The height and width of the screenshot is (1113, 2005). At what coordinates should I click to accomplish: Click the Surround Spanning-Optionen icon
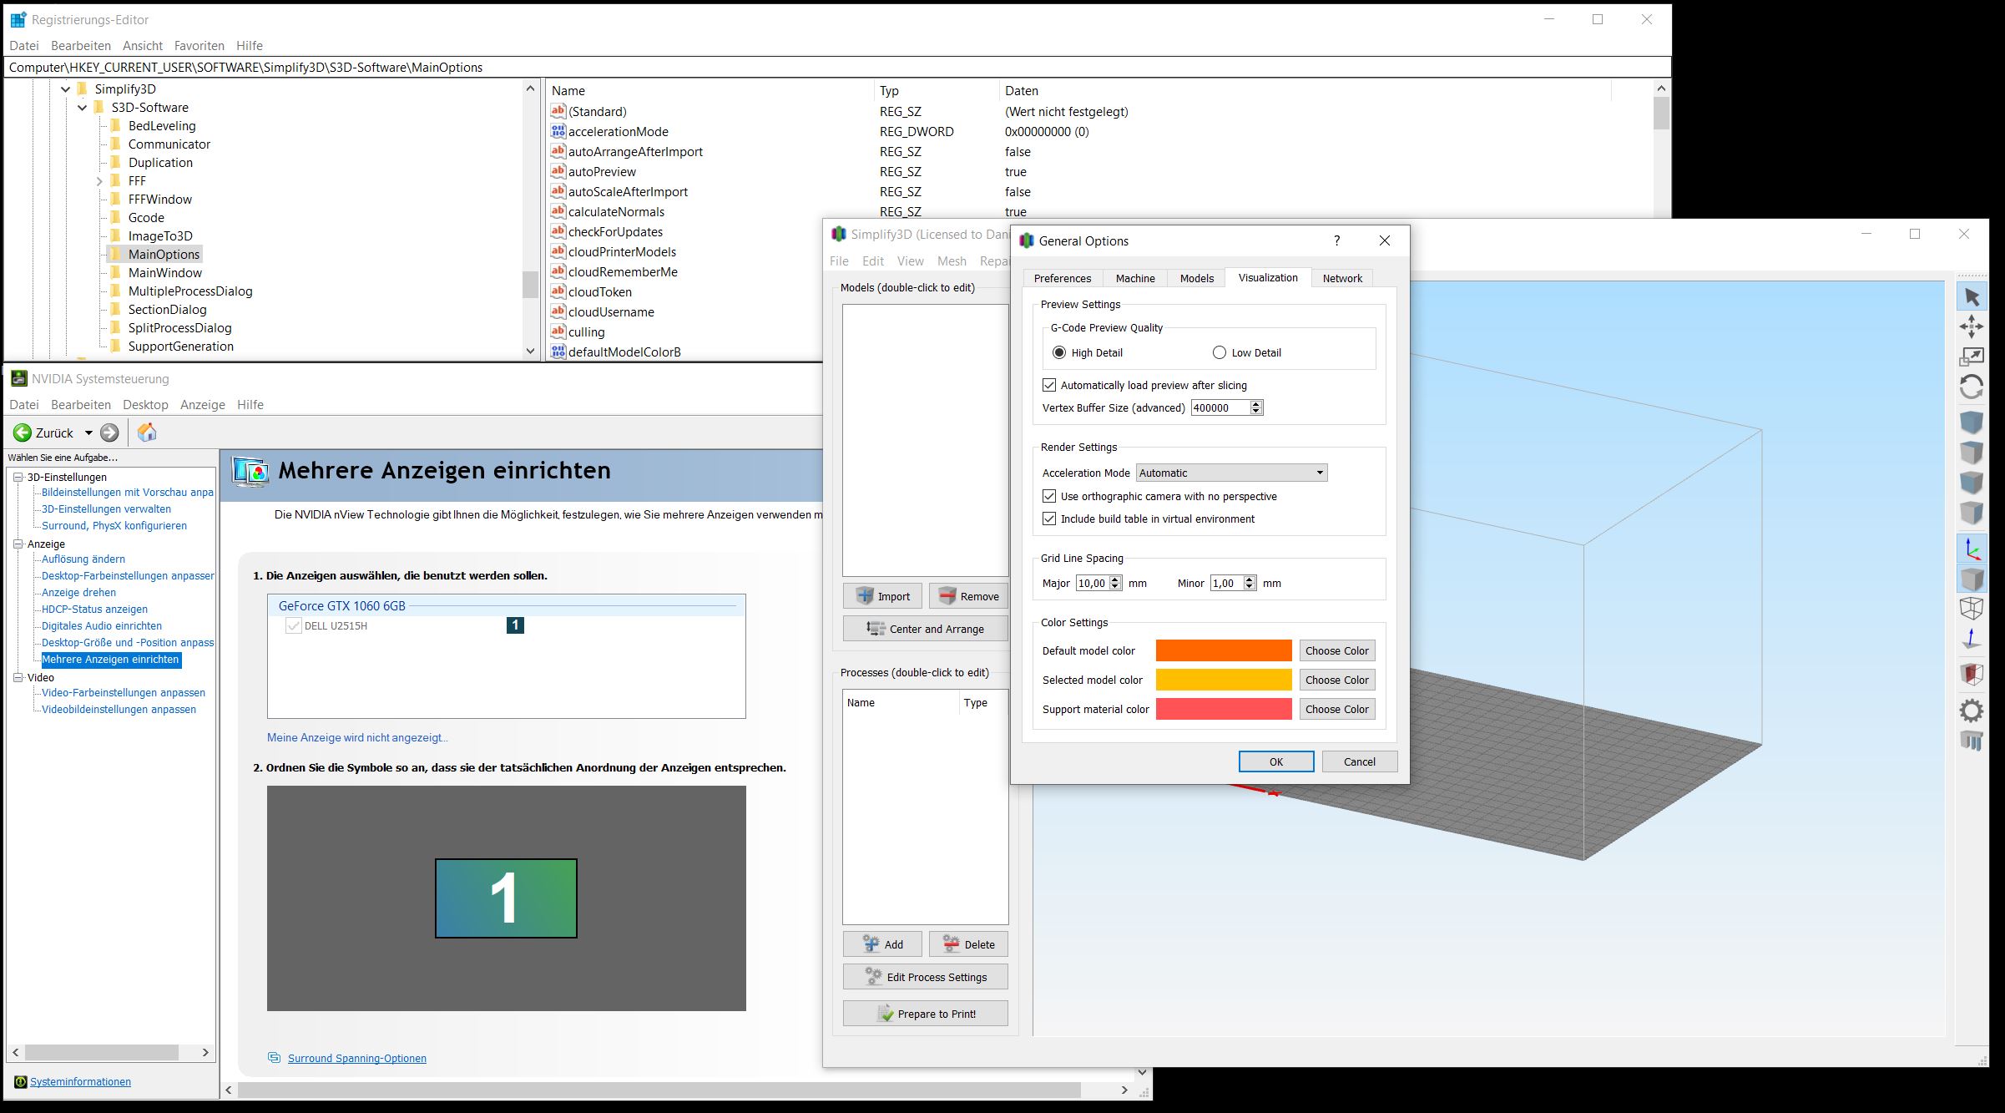pos(274,1058)
